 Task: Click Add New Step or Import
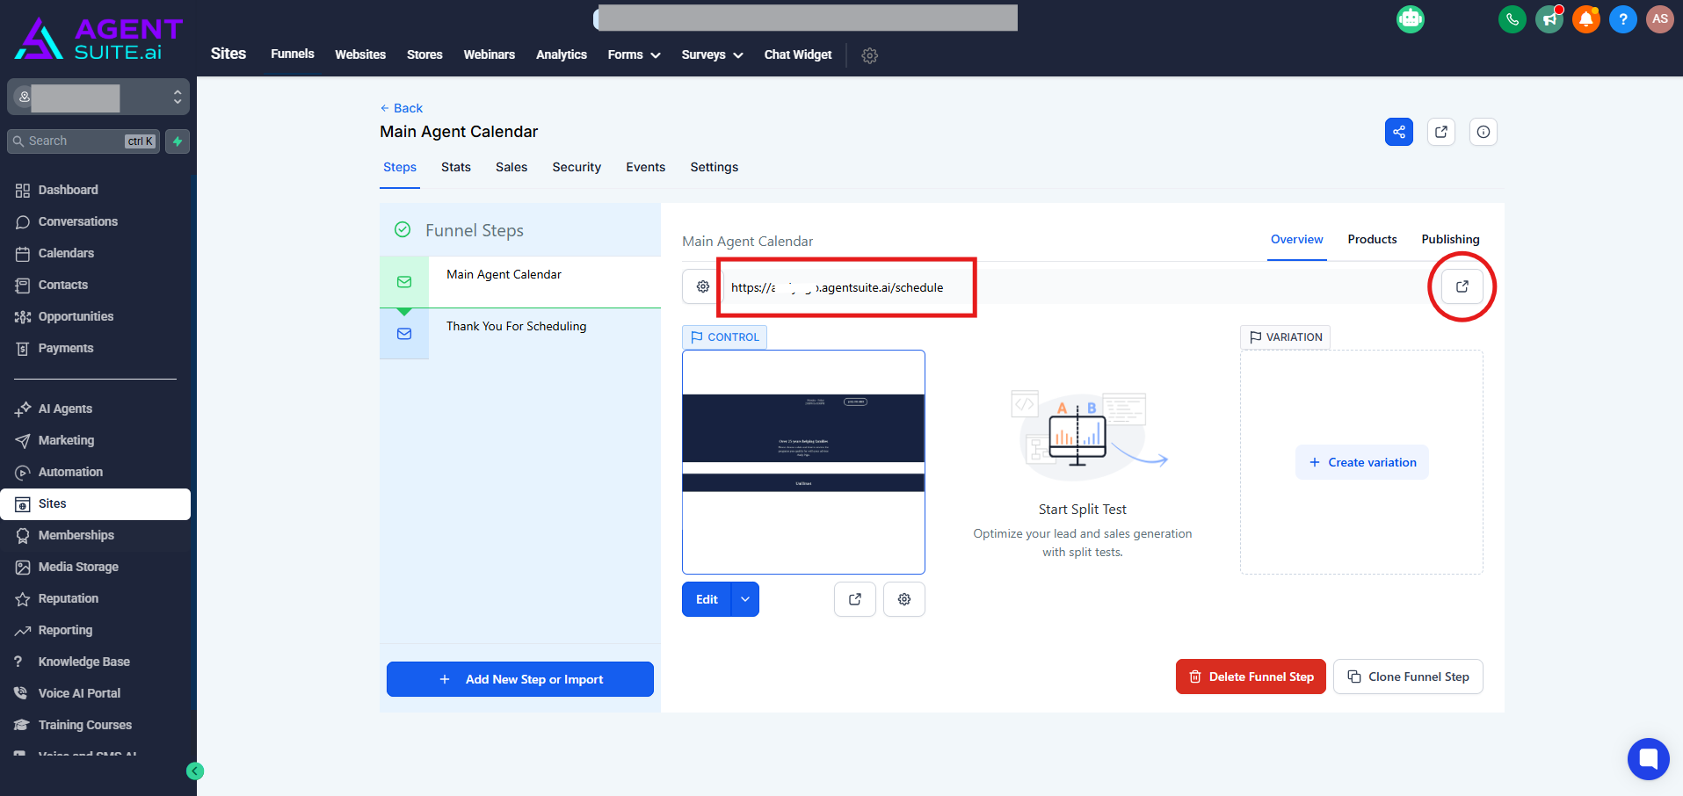(x=520, y=679)
